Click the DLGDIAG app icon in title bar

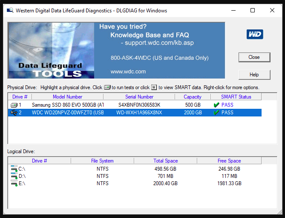[x=10, y=10]
